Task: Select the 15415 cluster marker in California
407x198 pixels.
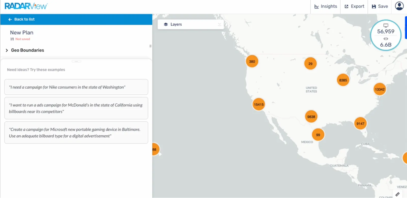Action: point(259,104)
